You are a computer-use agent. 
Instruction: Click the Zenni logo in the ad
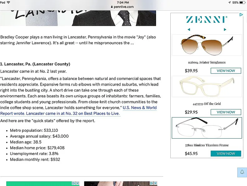click(x=207, y=20)
